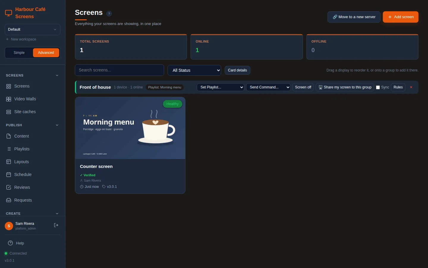The image size is (428, 268).
Task: Click the tag icon beside v3.0.1 on card
Action: 104,187
